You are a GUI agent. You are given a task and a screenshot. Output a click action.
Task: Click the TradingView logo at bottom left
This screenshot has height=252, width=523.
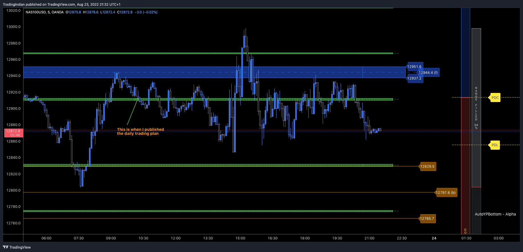17,247
